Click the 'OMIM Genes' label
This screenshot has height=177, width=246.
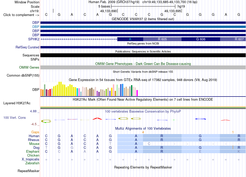tap(29, 68)
